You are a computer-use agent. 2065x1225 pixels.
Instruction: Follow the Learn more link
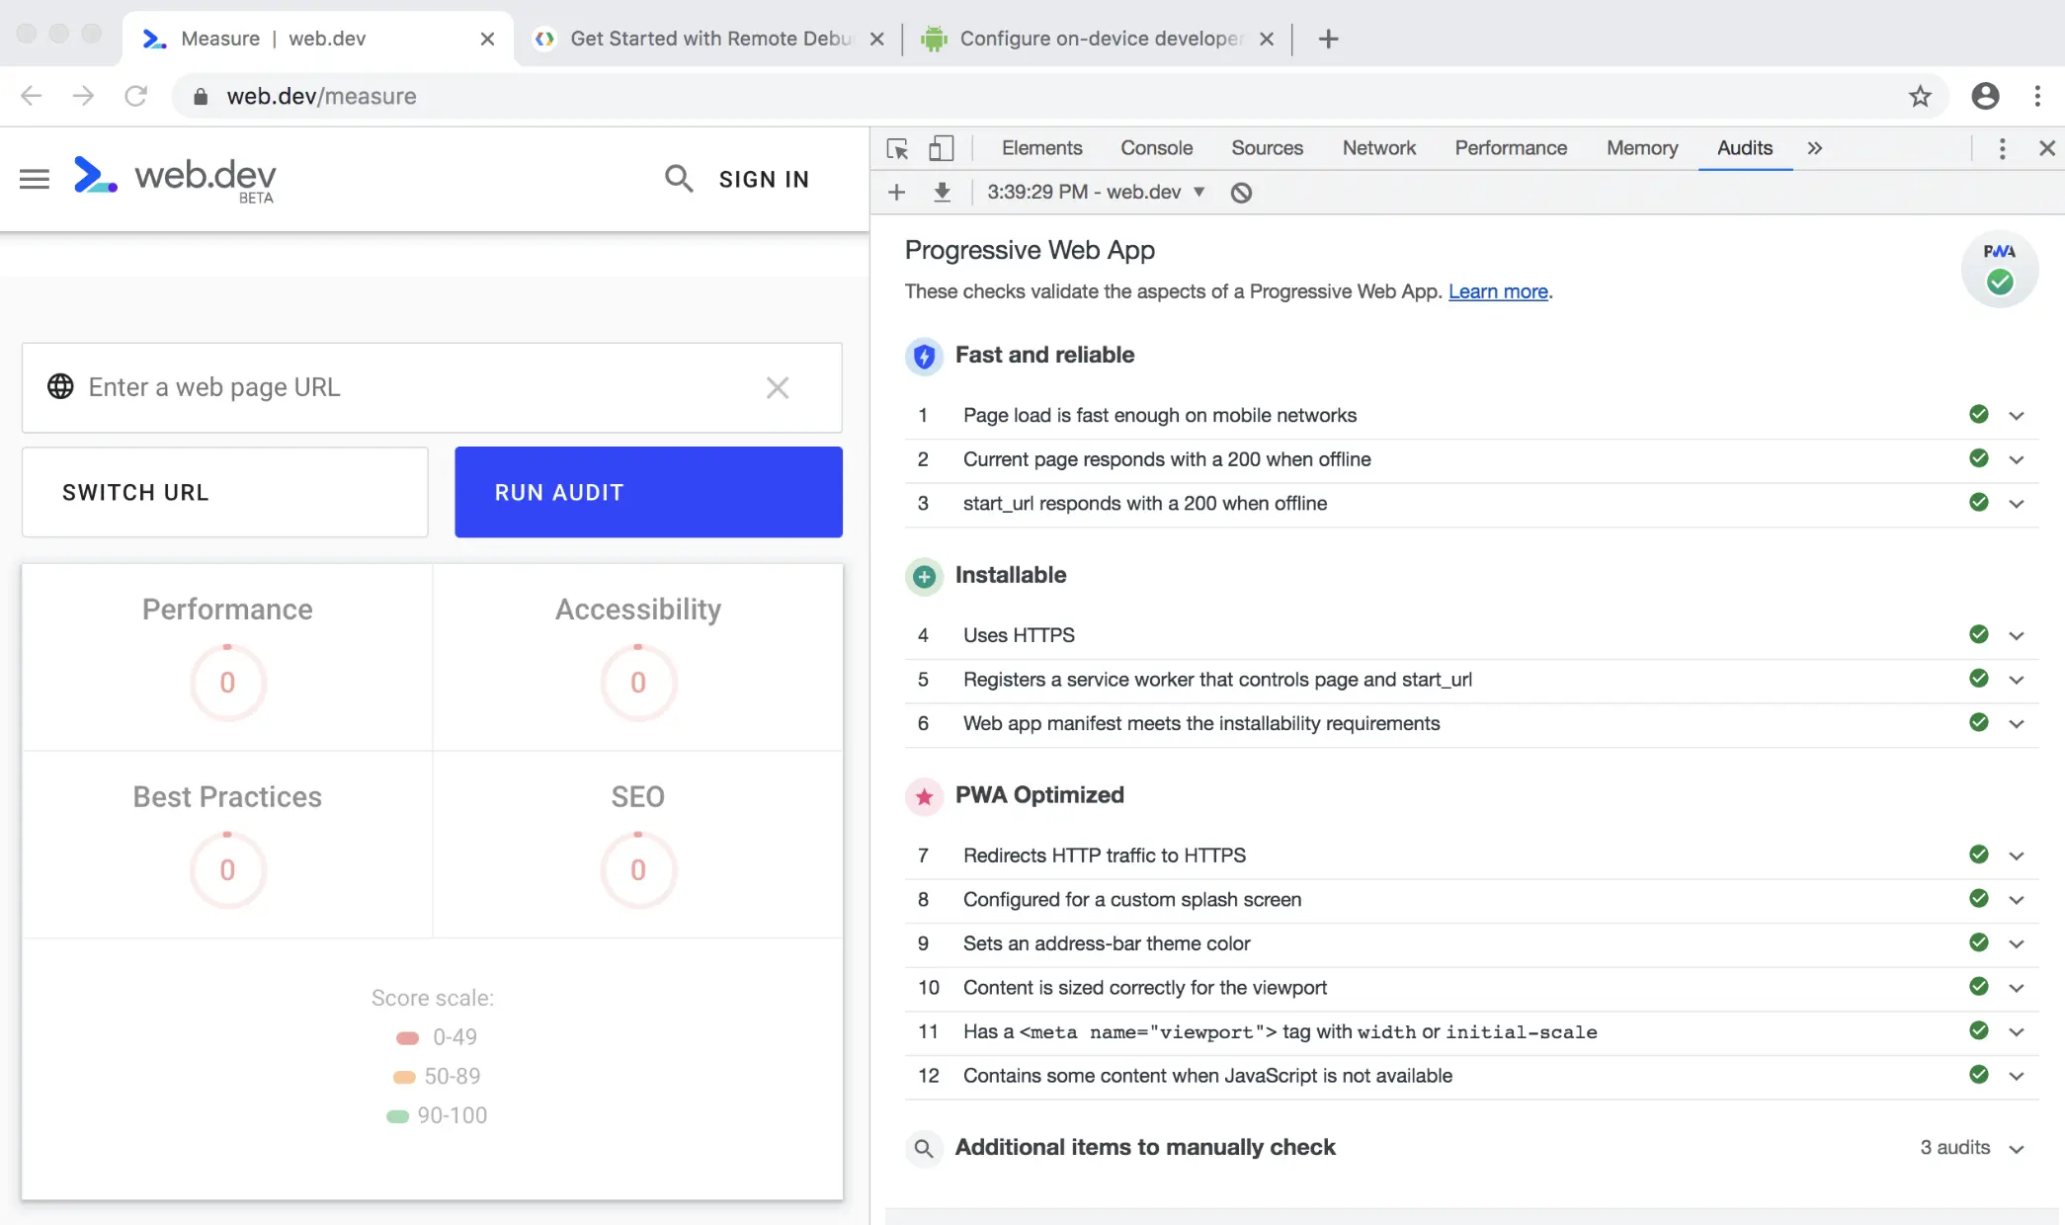[1498, 291]
